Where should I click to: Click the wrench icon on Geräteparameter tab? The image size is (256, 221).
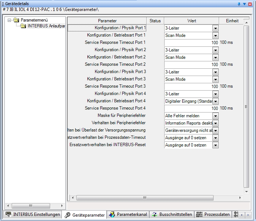click(67, 215)
